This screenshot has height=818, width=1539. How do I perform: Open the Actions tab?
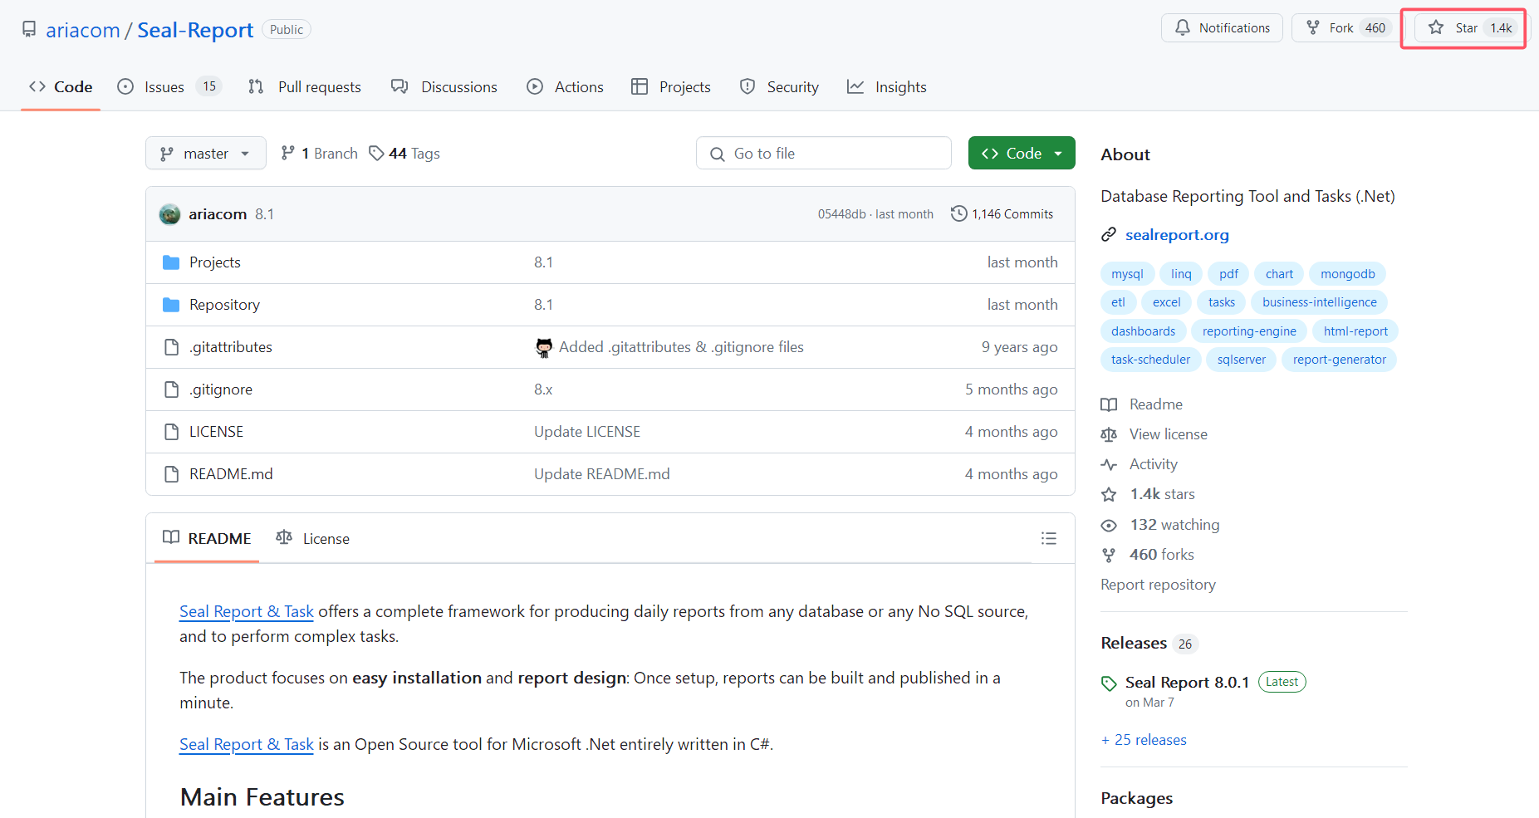(x=565, y=87)
